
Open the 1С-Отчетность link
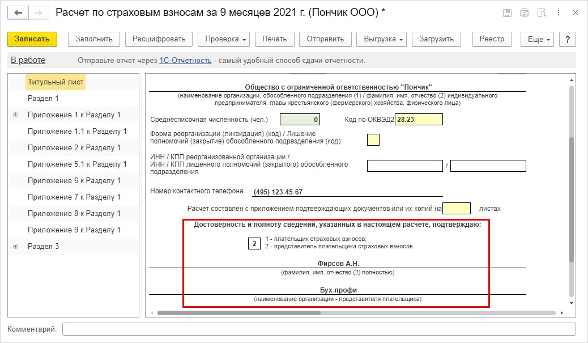point(185,61)
